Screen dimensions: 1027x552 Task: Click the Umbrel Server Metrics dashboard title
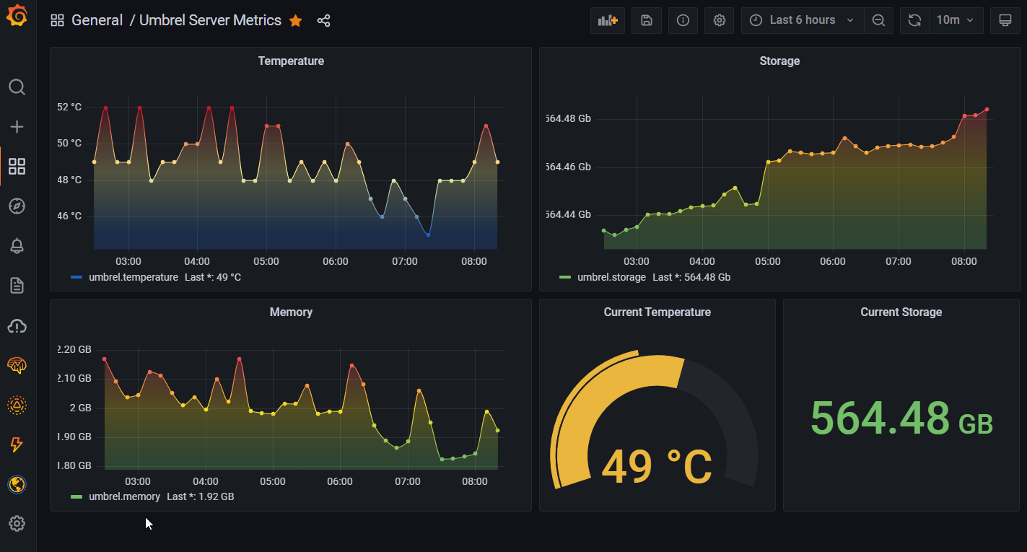[x=210, y=20]
